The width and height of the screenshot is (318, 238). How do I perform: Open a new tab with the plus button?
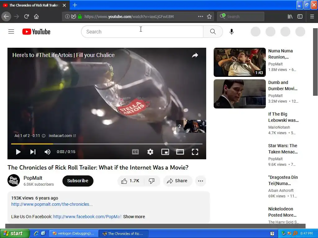click(75, 5)
